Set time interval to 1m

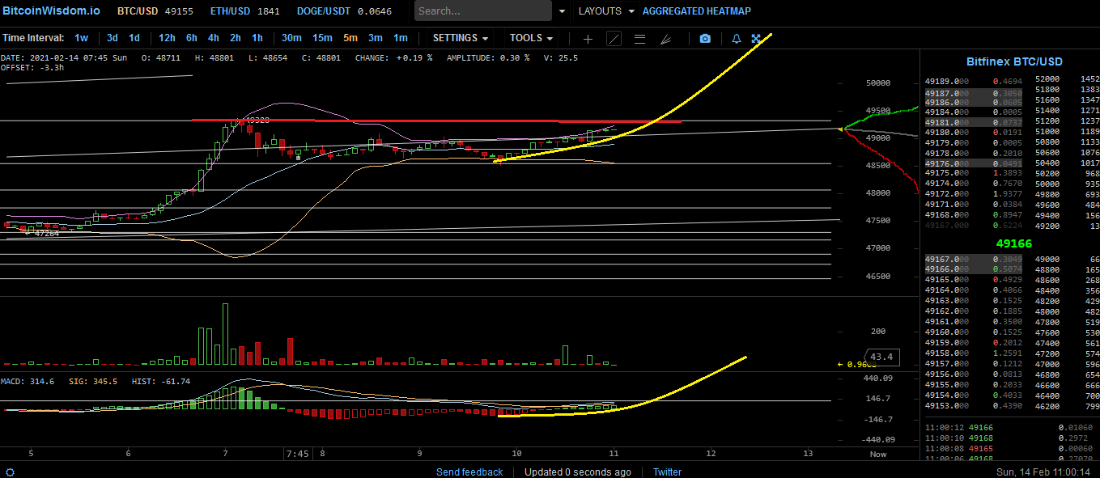401,38
